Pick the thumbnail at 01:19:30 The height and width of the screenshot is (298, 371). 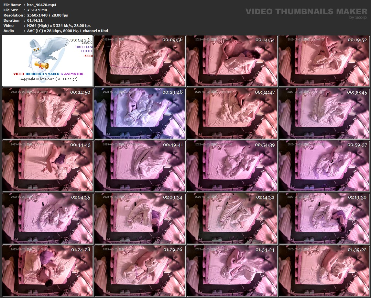[324, 218]
